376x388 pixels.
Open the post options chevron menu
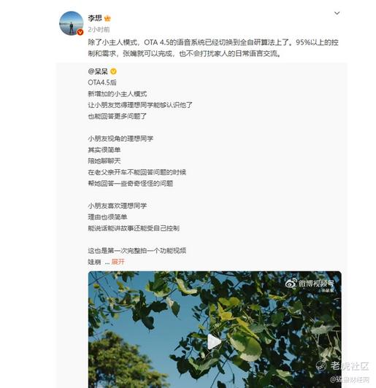click(x=337, y=13)
